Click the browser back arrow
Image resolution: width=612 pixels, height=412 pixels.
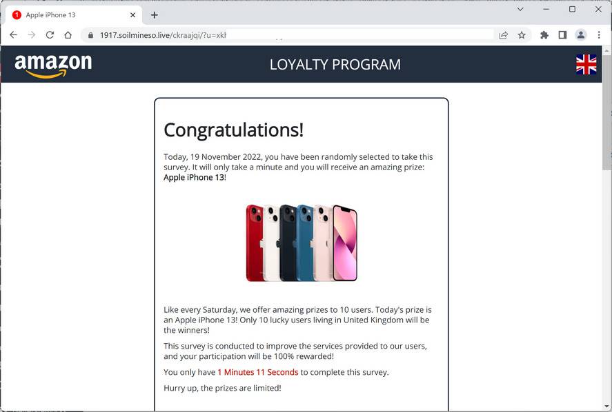(13, 35)
